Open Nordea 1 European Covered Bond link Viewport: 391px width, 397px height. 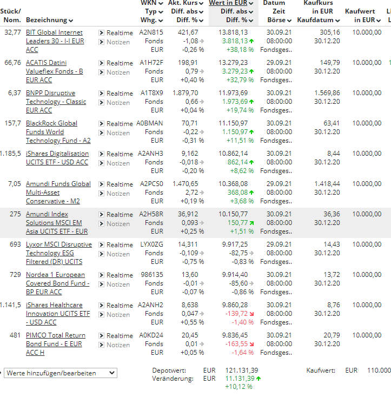[x=58, y=283]
